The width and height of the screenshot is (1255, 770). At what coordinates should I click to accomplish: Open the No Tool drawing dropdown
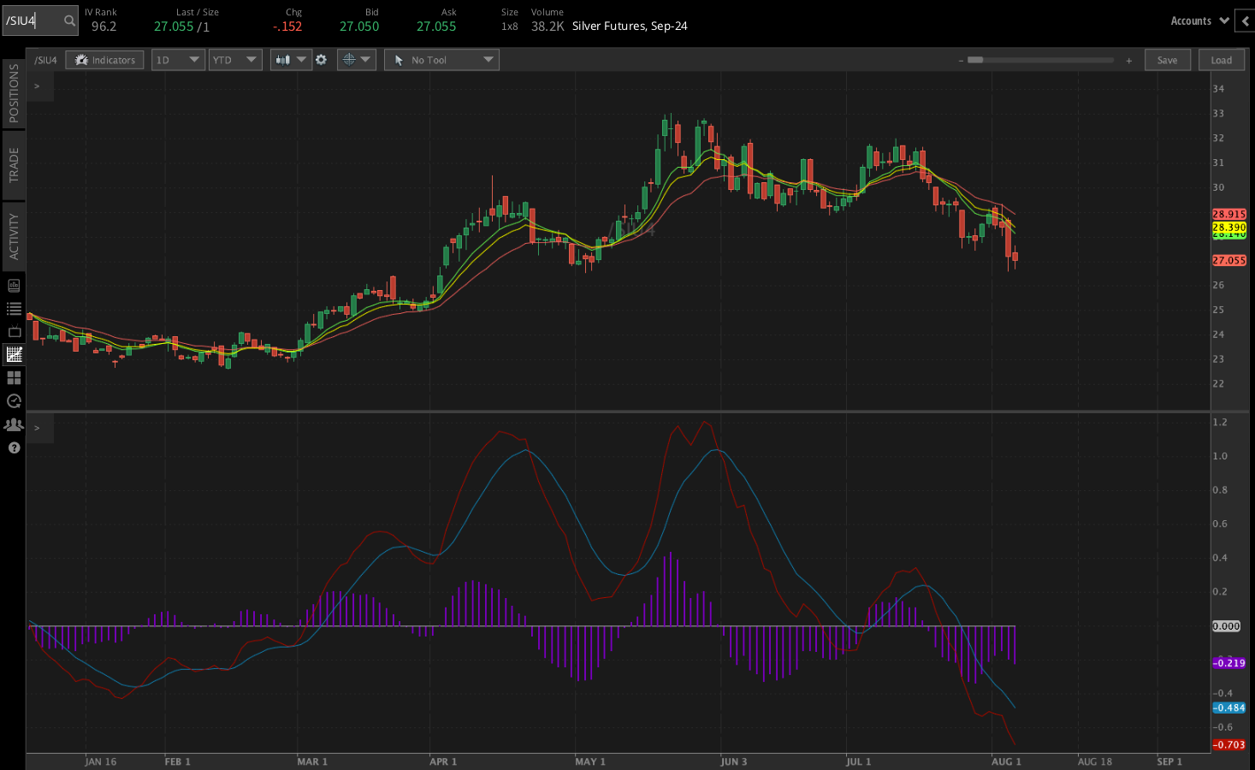pyautogui.click(x=441, y=60)
